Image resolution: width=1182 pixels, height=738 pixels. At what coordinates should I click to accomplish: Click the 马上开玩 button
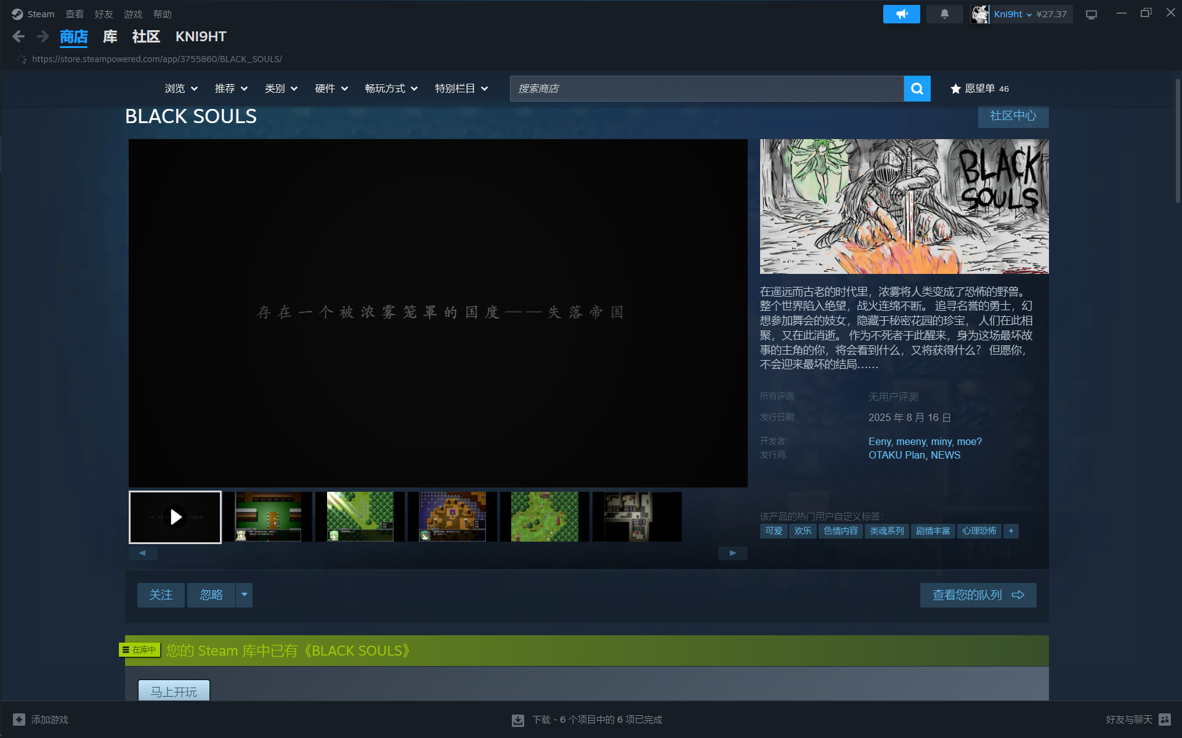(x=174, y=691)
